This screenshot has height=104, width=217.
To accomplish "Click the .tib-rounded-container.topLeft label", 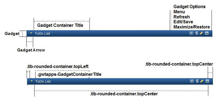I will point(58,67).
